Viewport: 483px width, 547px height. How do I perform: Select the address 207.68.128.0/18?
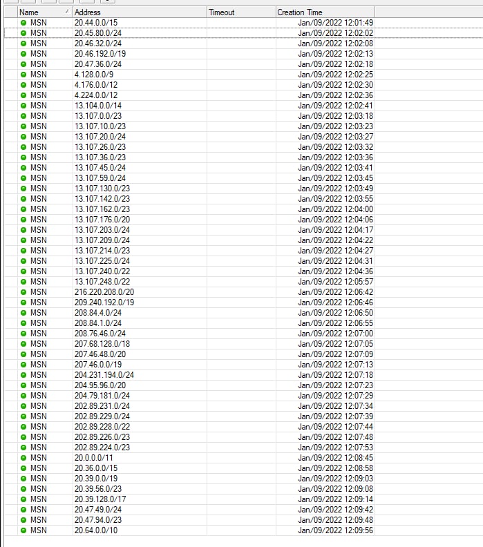(x=102, y=344)
